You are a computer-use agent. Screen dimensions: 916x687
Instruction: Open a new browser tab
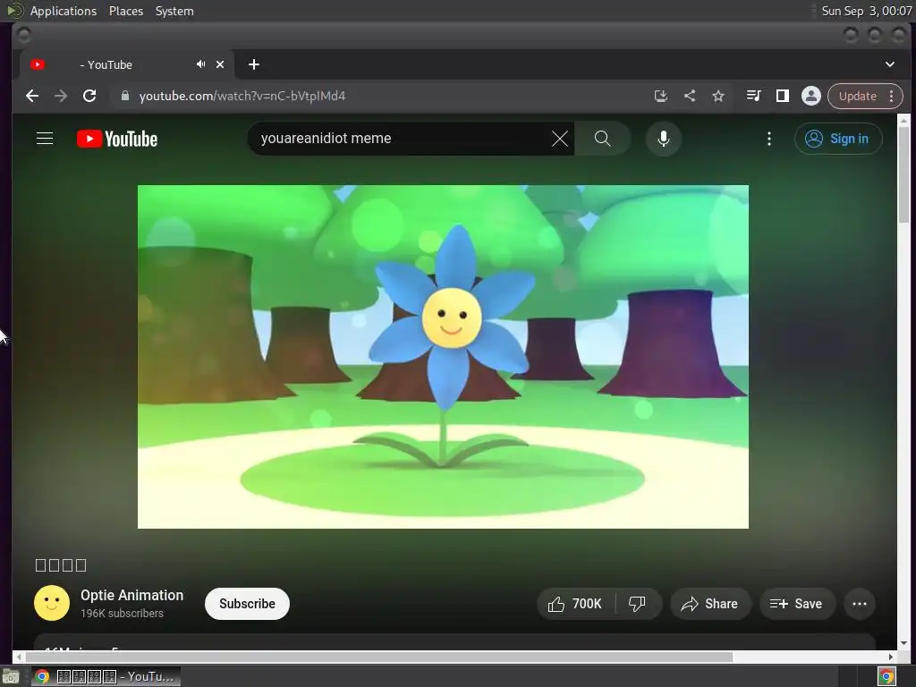(x=253, y=64)
